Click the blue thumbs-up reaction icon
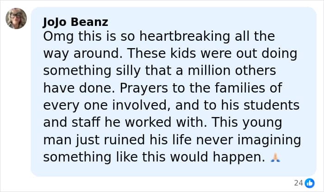The height and width of the screenshot is (192, 324). tap(310, 183)
